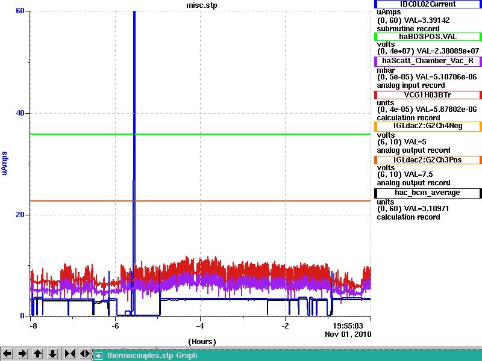
Task: Select the hac_bcm_average legend entry
Action: [x=428, y=193]
